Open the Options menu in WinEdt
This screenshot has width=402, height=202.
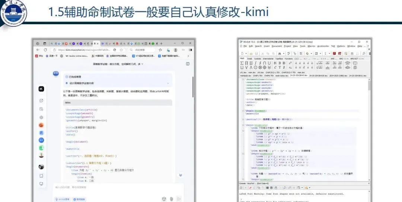coord(341,46)
